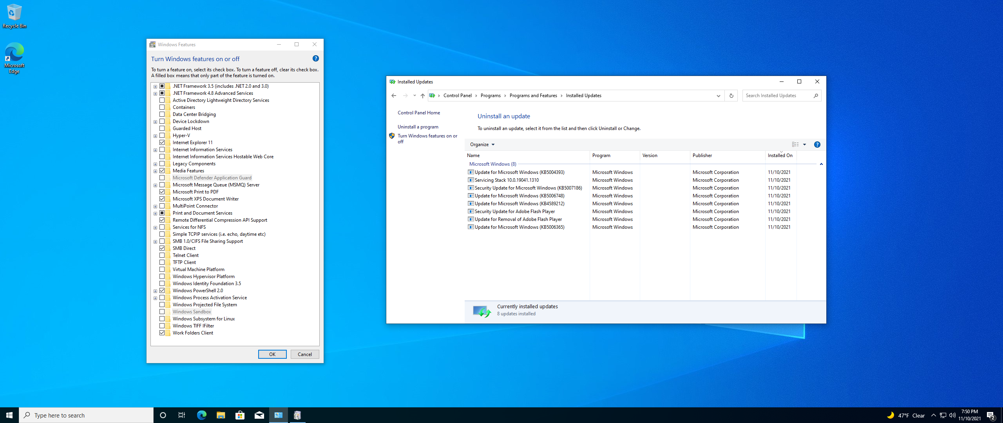Open Cortana from the taskbar

pyautogui.click(x=163, y=415)
